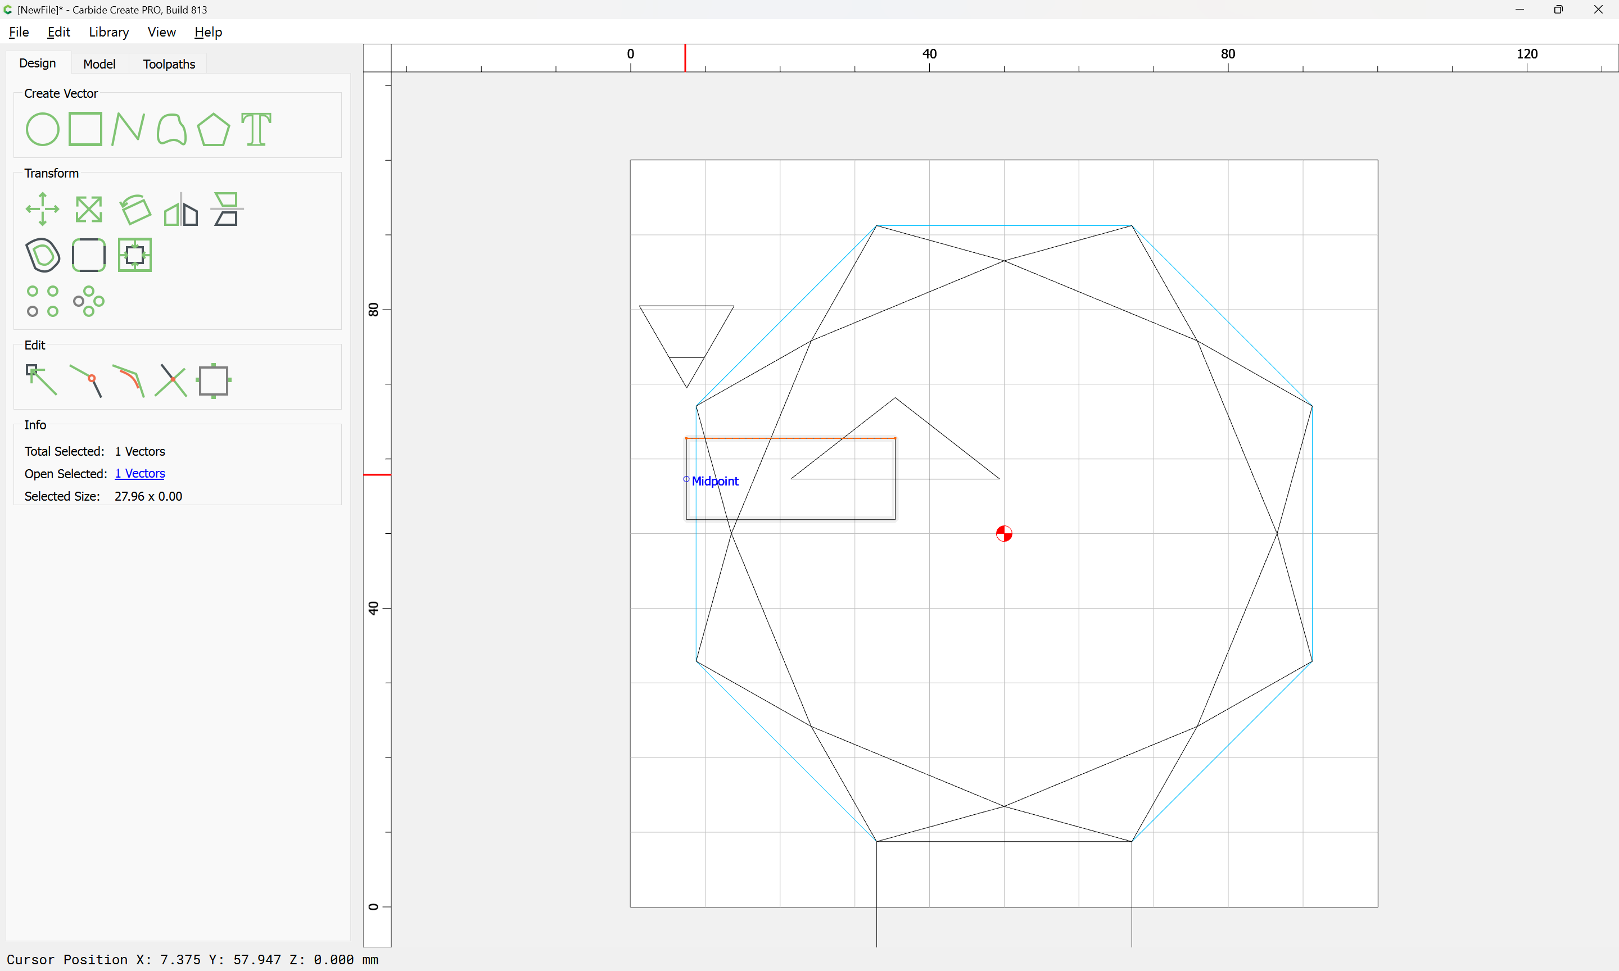Image resolution: width=1619 pixels, height=971 pixels.
Task: Click the 'Total Selected' 1 Vectors text
Action: pyautogui.click(x=140, y=451)
